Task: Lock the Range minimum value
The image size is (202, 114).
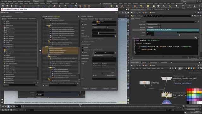Action: [93, 53]
